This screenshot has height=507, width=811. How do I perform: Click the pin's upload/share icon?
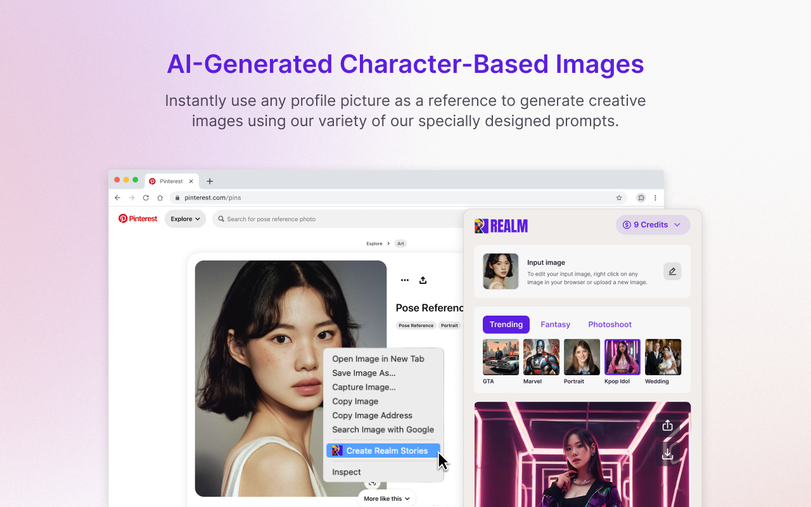(x=423, y=279)
